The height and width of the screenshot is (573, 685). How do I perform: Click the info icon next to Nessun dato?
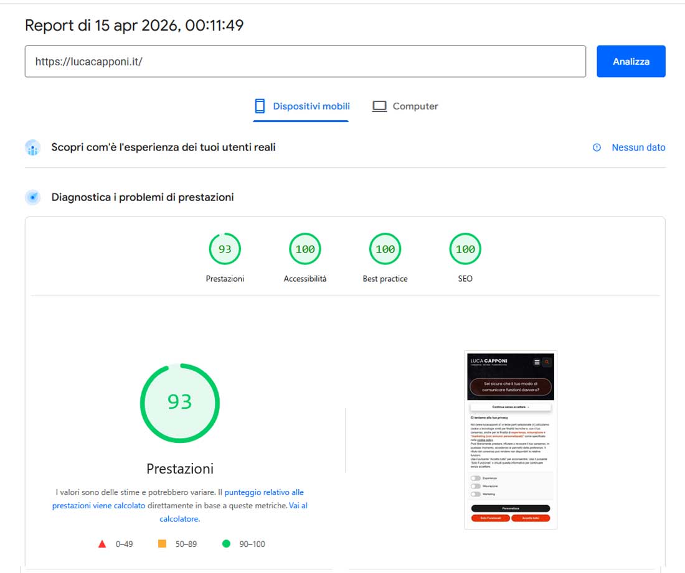tap(597, 147)
